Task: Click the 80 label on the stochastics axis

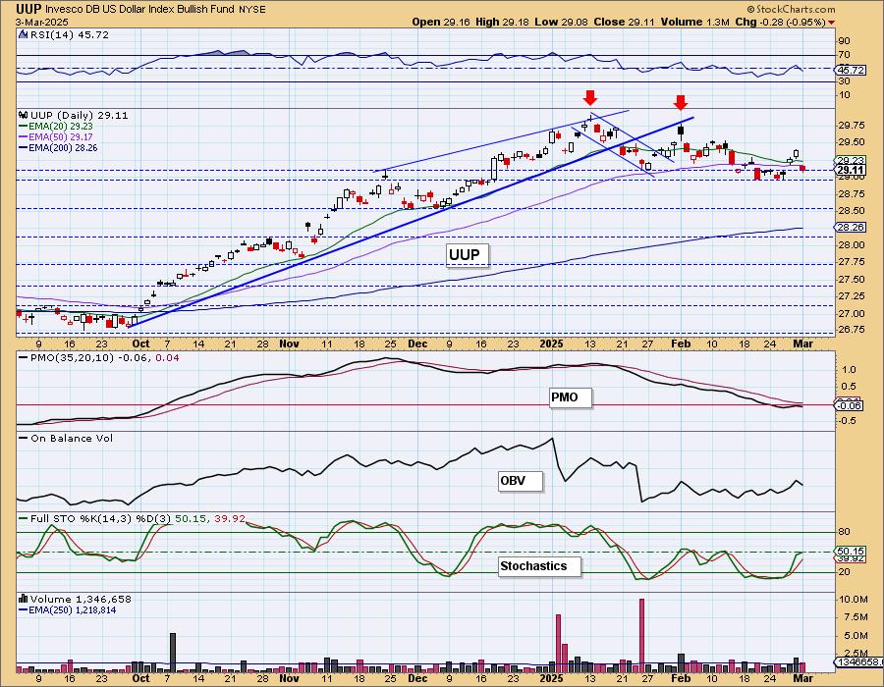Action: click(844, 532)
